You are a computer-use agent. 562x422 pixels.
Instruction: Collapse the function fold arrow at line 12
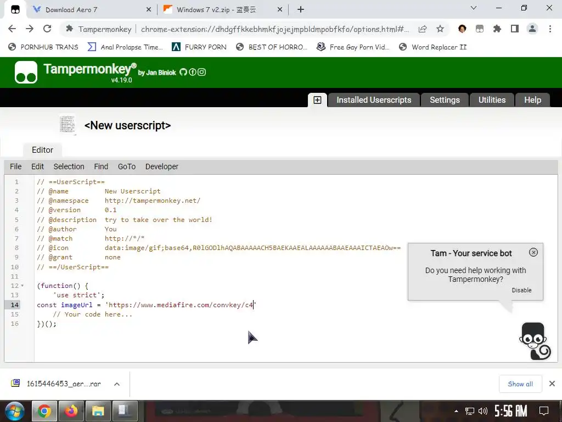[22, 286]
